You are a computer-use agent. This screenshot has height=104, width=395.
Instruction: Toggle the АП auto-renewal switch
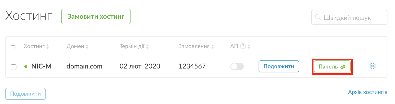tap(237, 67)
